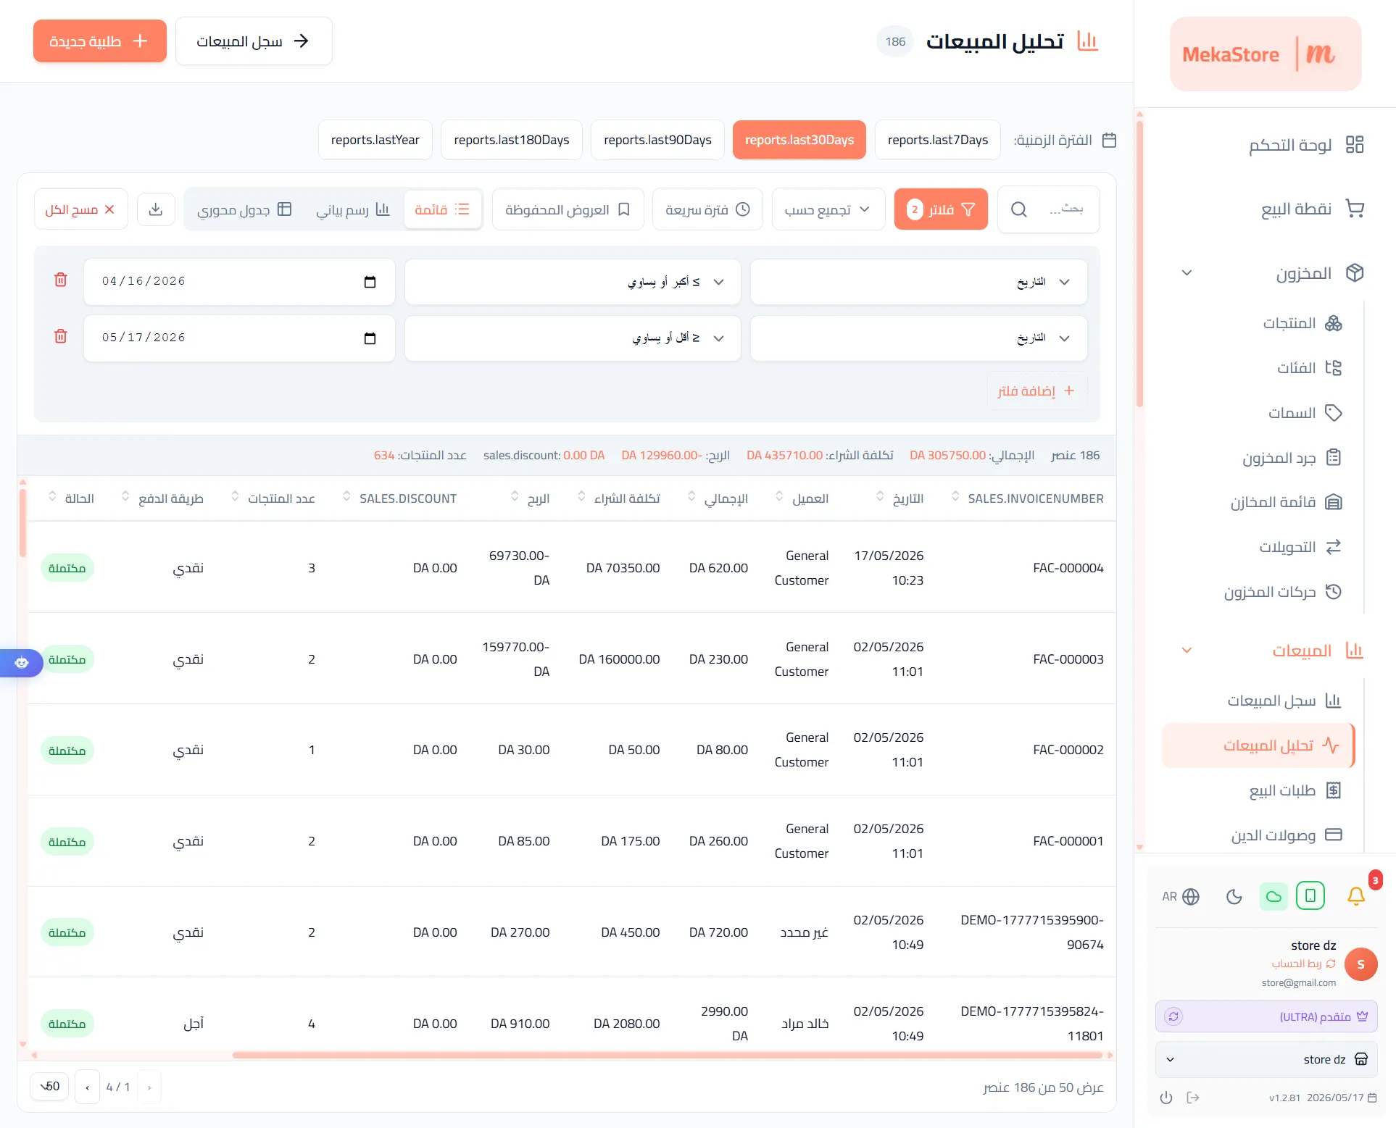Viewport: 1396px width, 1128px height.
Task: Click the download export icon
Action: [156, 209]
